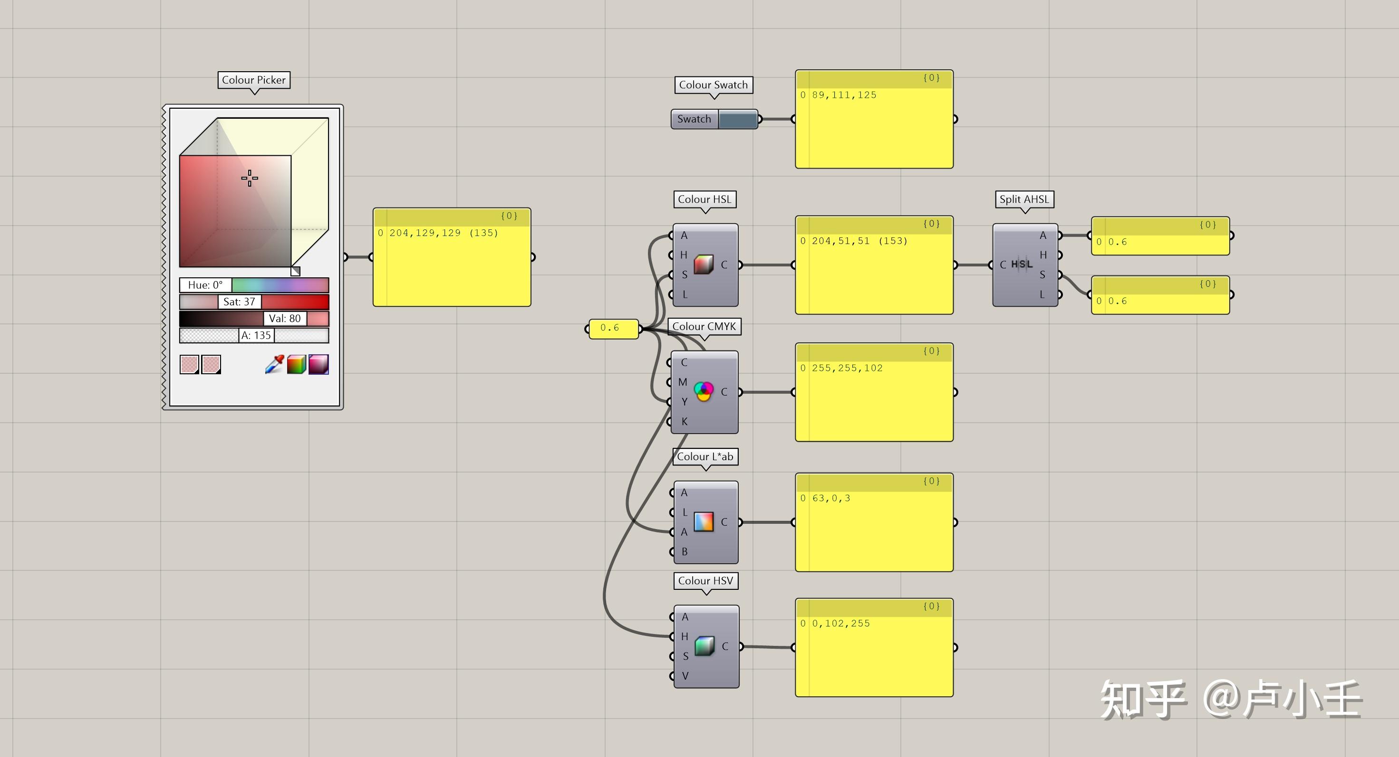The width and height of the screenshot is (1399, 757).
Task: Click the eyedropper icon in Colour Picker
Action: point(275,364)
